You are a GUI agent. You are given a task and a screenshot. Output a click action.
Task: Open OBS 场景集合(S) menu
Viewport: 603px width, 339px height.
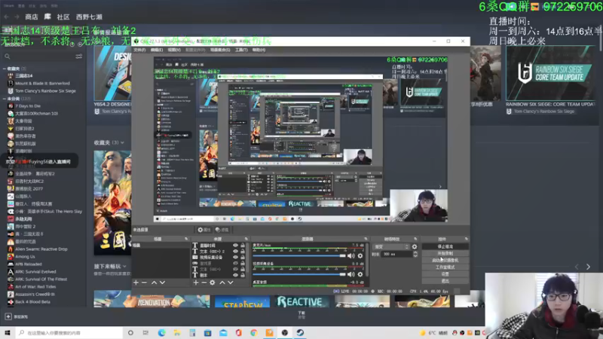[x=220, y=50]
